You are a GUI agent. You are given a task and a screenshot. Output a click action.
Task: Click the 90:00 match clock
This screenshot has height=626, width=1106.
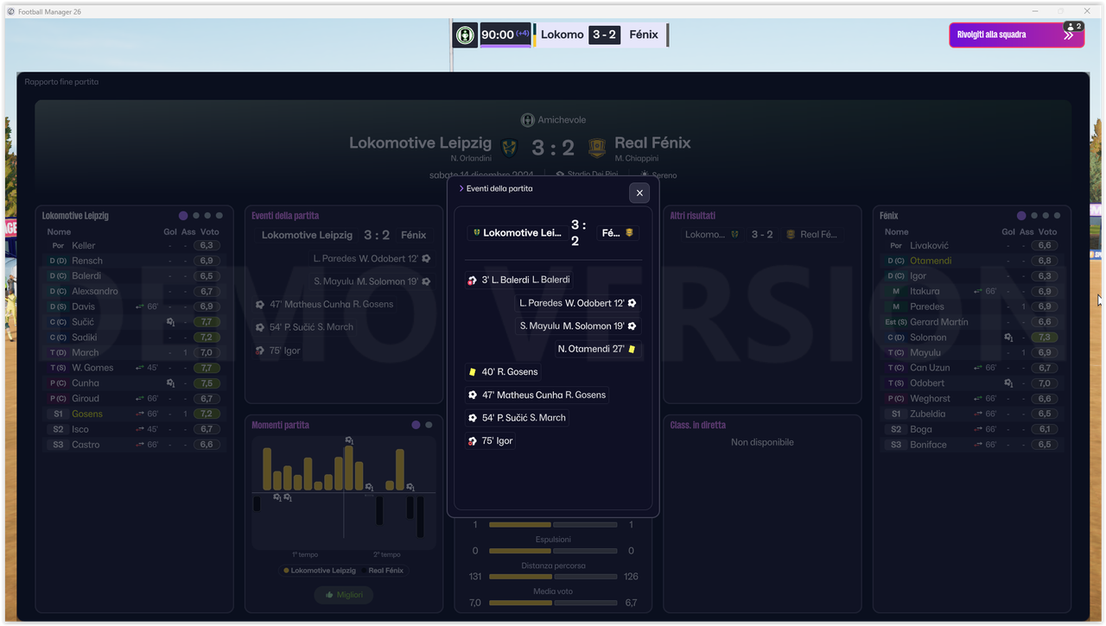[x=505, y=35]
